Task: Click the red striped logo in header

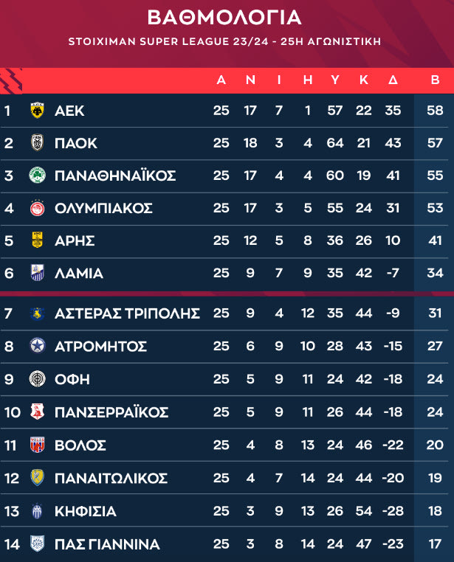Action: [12, 80]
